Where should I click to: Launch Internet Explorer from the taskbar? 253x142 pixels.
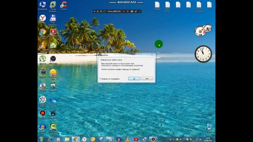[x=49, y=139]
